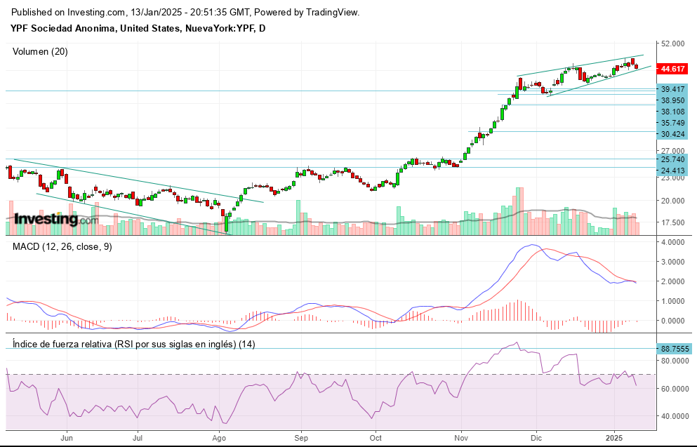The image size is (697, 447).
Task: Click the red 44.617 current price tag
Action: (672, 69)
